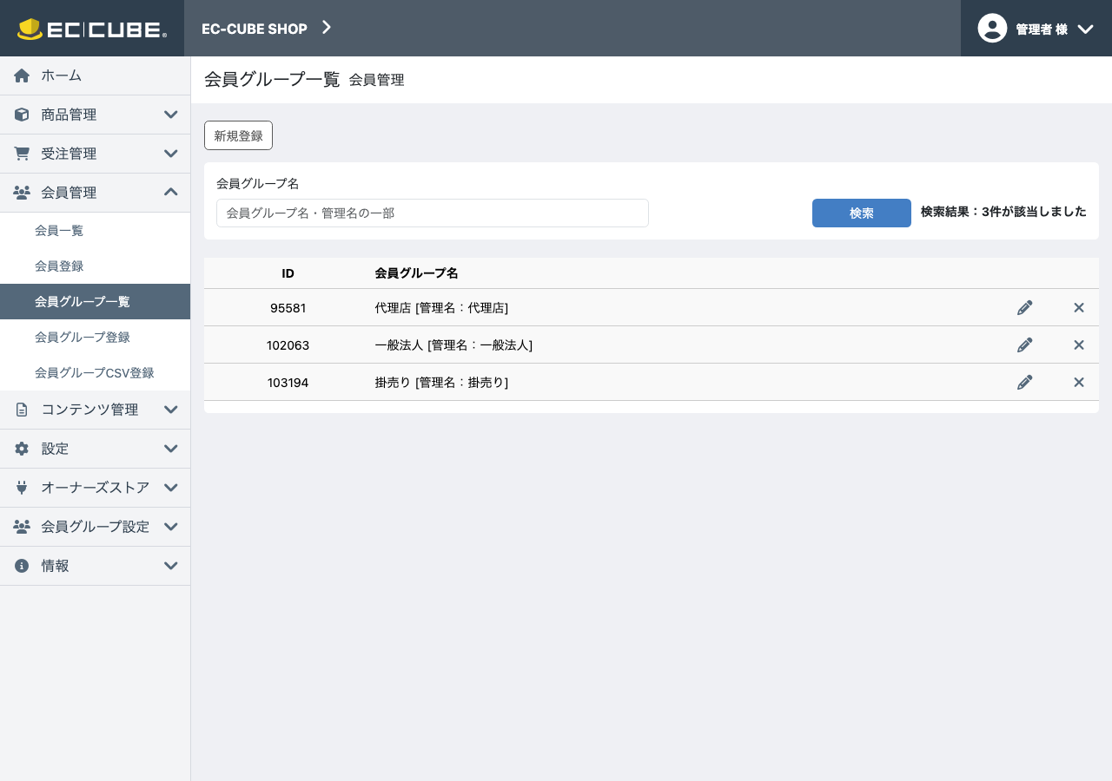Click the ID 95581 cell
The width and height of the screenshot is (1112, 781).
288,307
